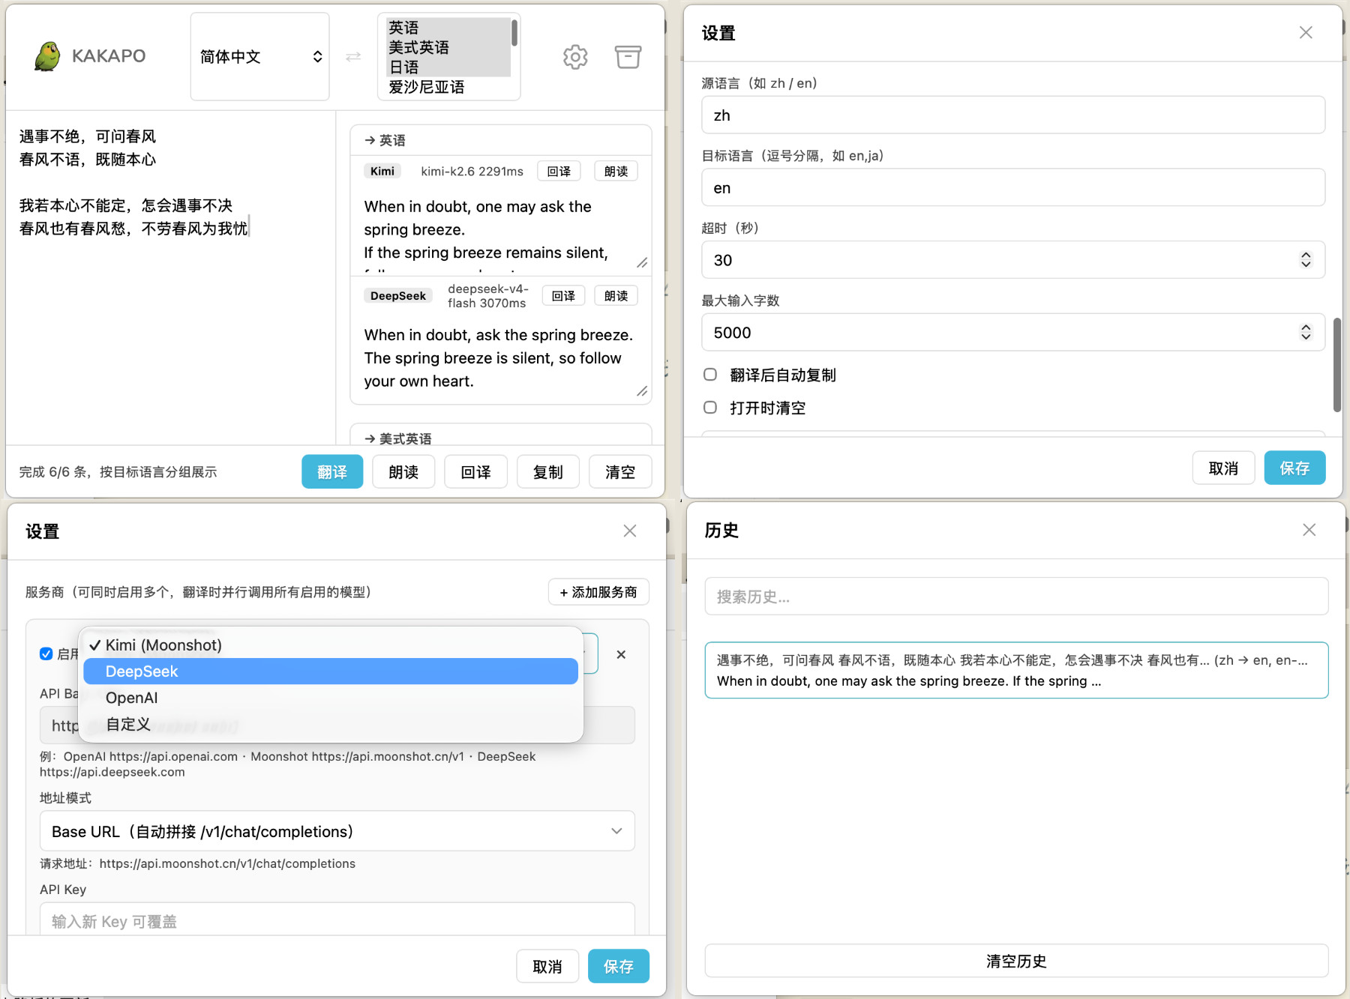The width and height of the screenshot is (1350, 999).
Task: Grab the DeepSeek result resize handle
Action: click(x=642, y=391)
